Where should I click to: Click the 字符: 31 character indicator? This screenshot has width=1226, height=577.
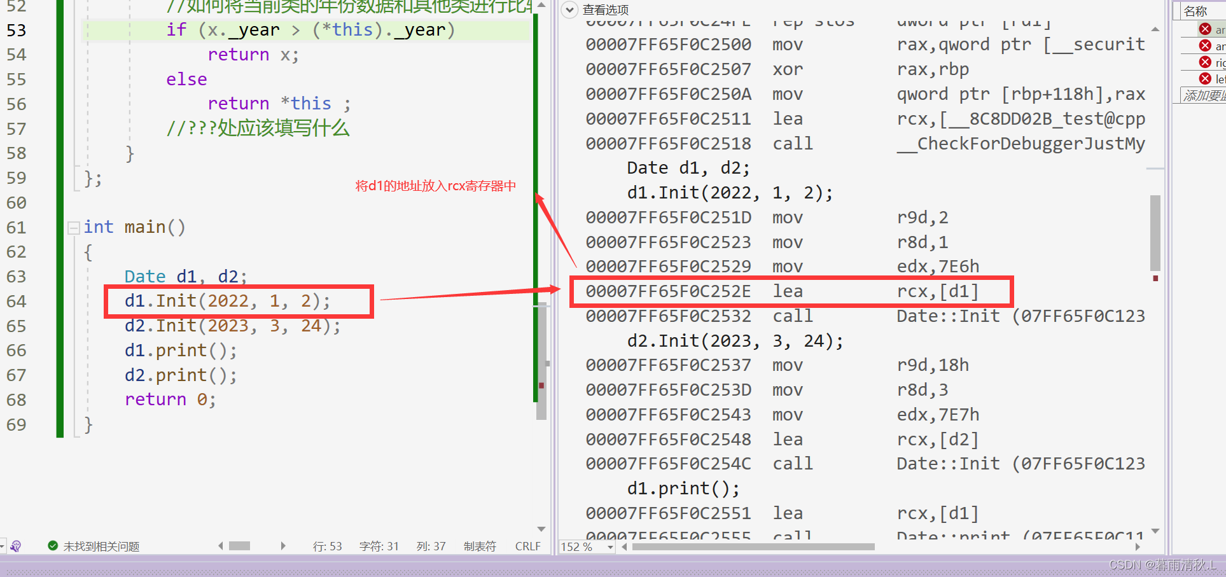(x=379, y=546)
